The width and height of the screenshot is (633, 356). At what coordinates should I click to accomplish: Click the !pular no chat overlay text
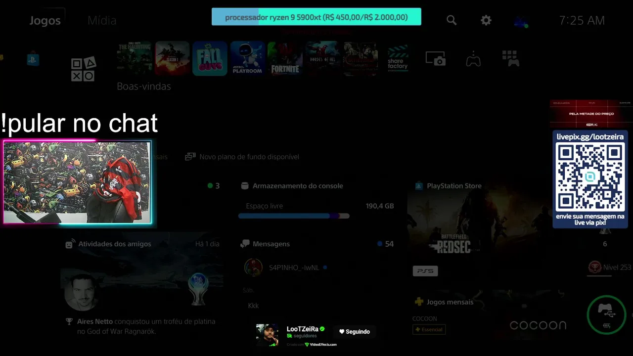point(79,123)
